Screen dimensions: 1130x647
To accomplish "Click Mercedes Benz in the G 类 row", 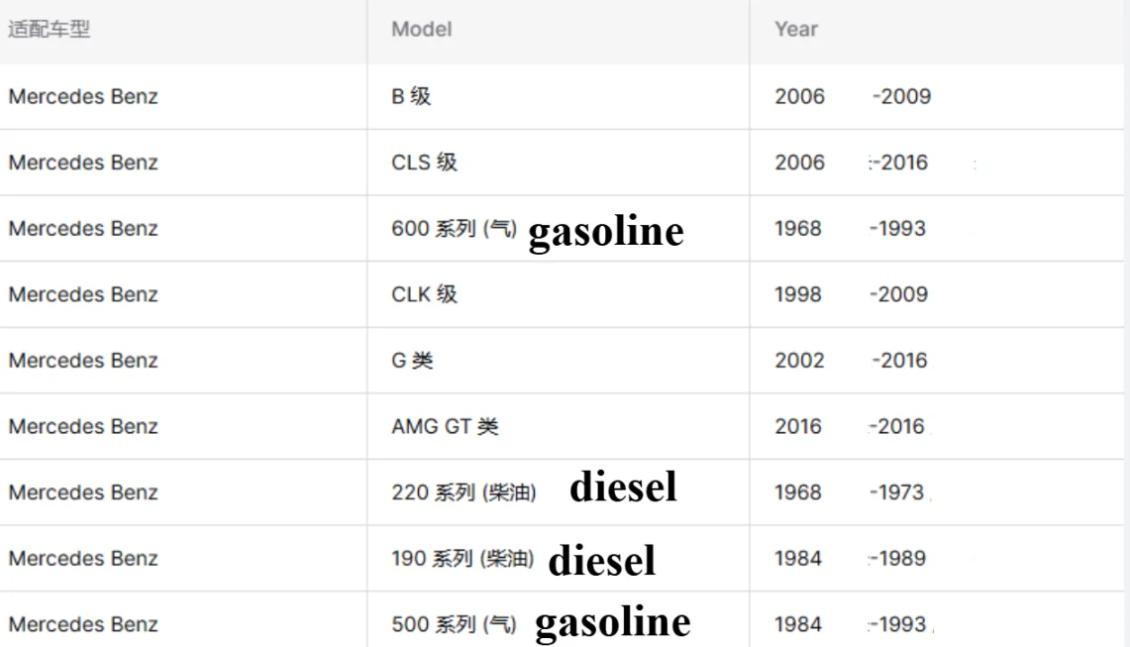I will 83,361.
